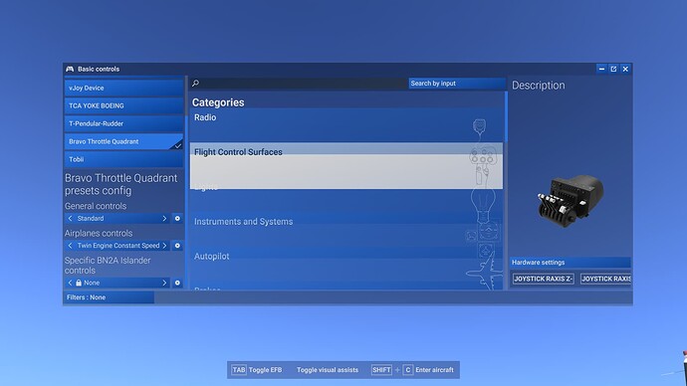This screenshot has height=386, width=687.
Task: Click Toggle visual assists hint
Action: [x=328, y=370]
